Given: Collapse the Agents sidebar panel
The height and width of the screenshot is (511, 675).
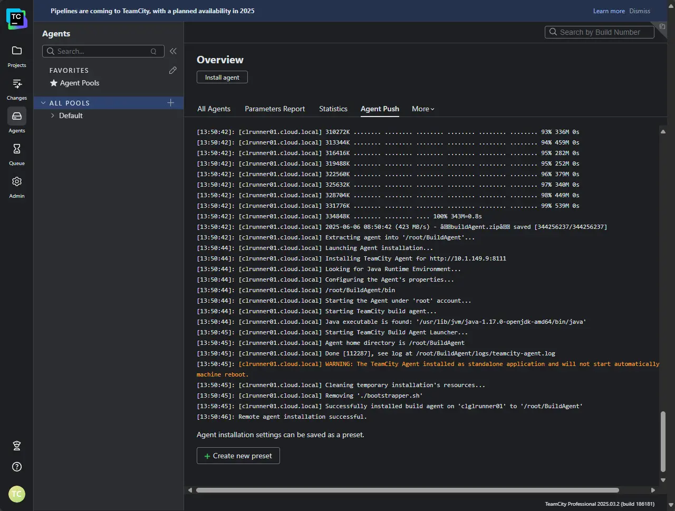Looking at the screenshot, I should coord(173,51).
